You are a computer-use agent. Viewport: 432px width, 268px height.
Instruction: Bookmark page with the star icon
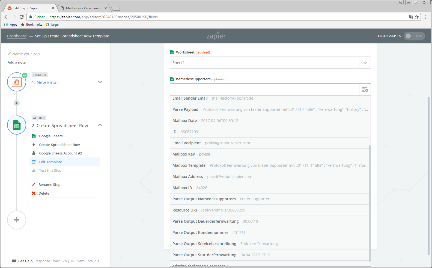[417, 17]
